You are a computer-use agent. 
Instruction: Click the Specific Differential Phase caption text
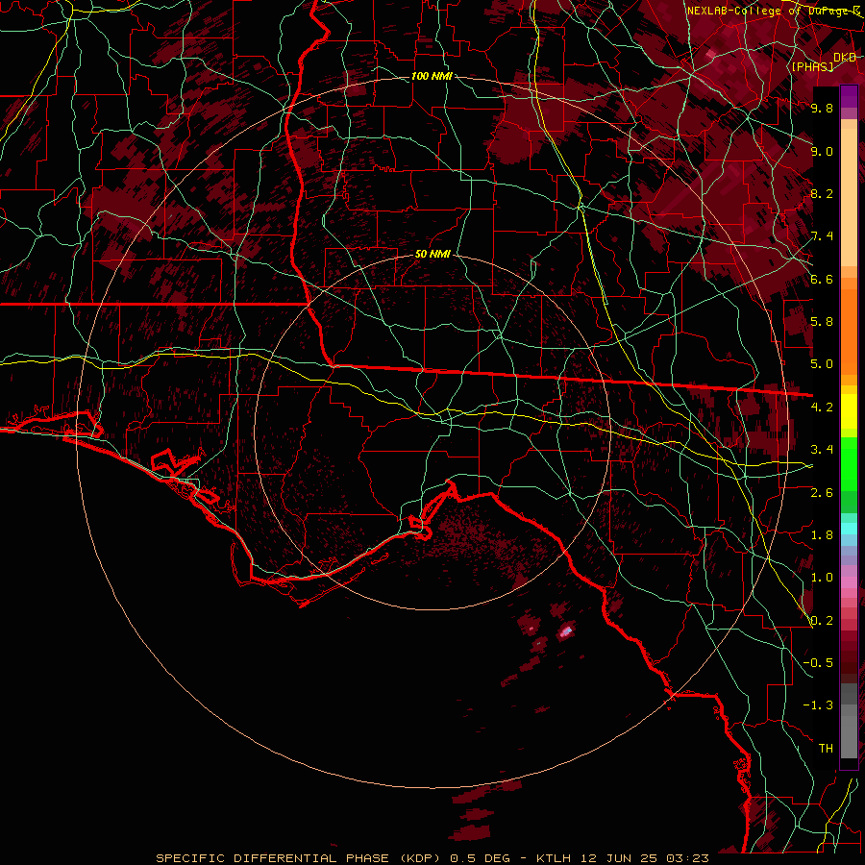point(432,858)
